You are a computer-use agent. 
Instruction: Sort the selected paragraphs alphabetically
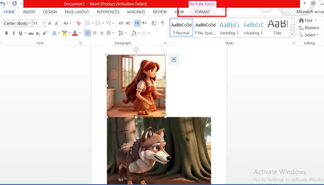[154, 23]
